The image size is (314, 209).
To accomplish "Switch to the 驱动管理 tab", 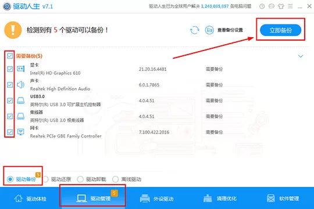I will [x=93, y=199].
